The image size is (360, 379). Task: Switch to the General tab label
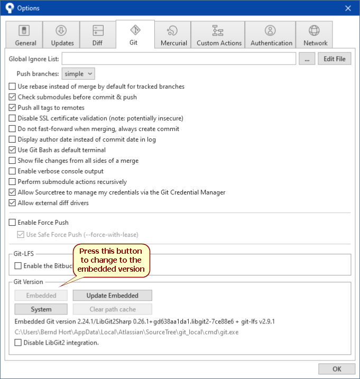click(x=25, y=43)
